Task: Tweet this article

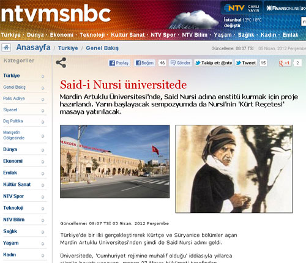Action: click(x=246, y=63)
